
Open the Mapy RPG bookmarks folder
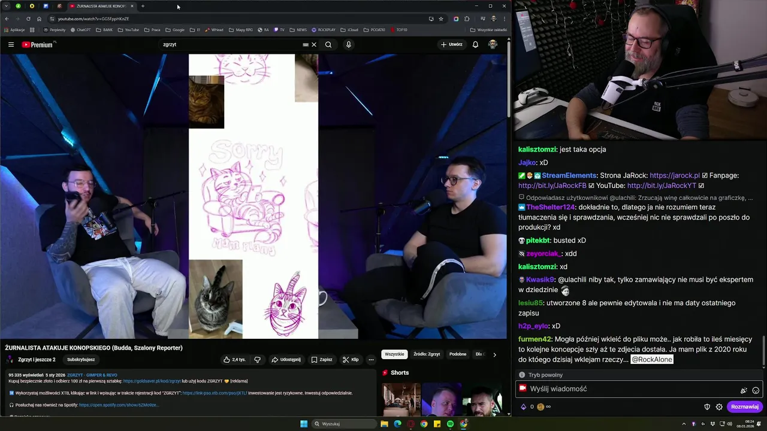coord(240,29)
